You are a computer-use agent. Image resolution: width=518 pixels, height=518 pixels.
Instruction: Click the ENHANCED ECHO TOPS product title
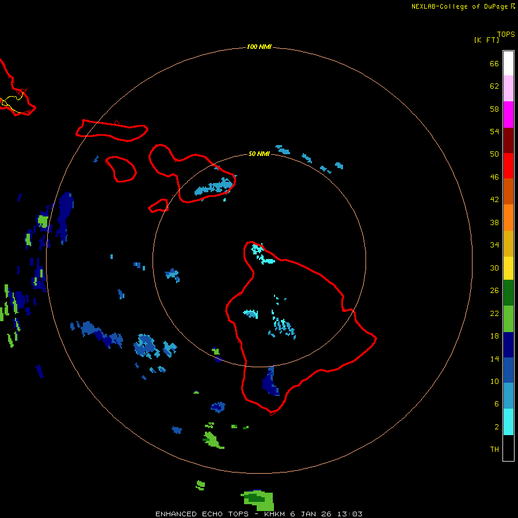202,514
